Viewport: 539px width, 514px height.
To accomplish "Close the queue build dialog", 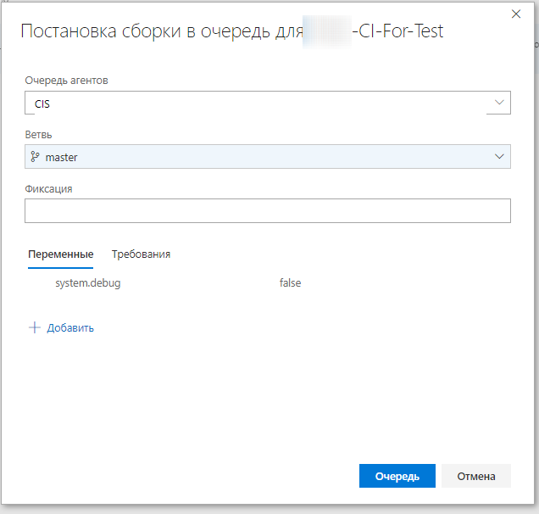I will tap(516, 13).
